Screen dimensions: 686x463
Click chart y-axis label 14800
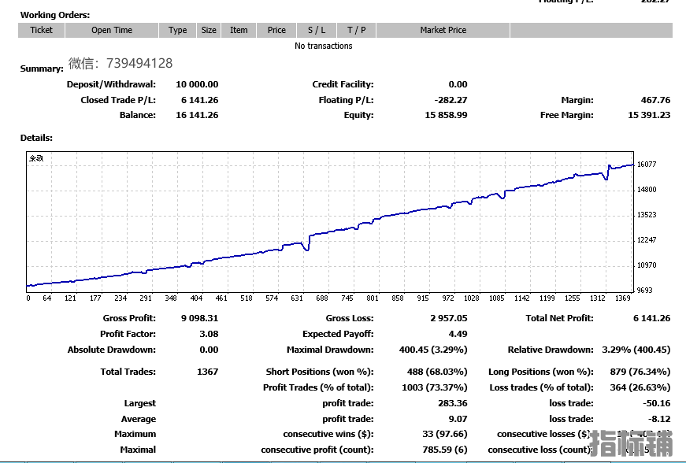(x=646, y=190)
